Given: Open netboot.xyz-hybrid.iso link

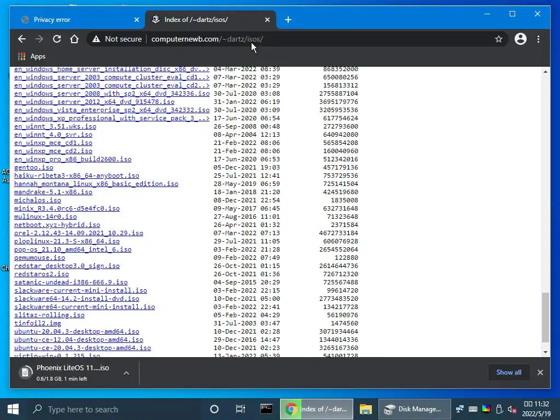Looking at the screenshot, I should [x=57, y=225].
